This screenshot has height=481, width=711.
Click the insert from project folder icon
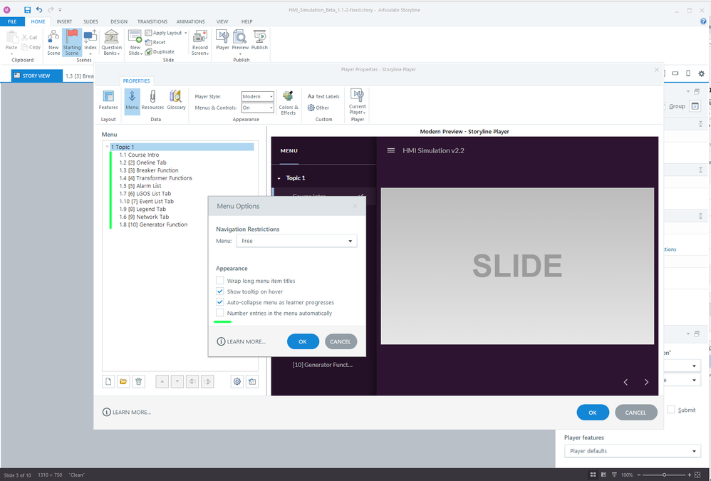click(x=123, y=382)
